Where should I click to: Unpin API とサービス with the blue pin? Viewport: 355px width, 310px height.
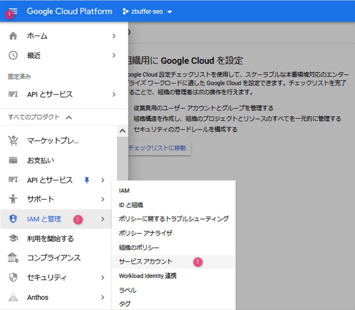87,180
